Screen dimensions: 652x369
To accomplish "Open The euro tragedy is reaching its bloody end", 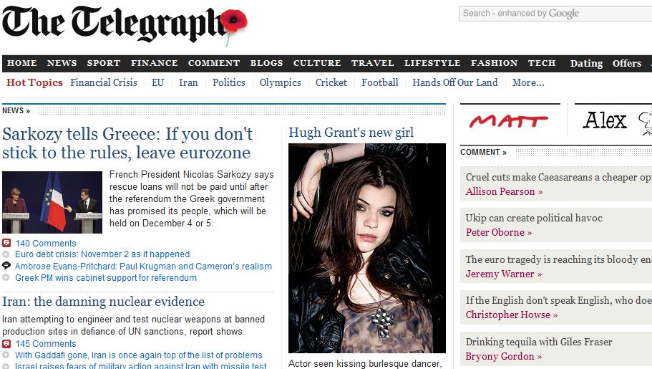I will (558, 260).
